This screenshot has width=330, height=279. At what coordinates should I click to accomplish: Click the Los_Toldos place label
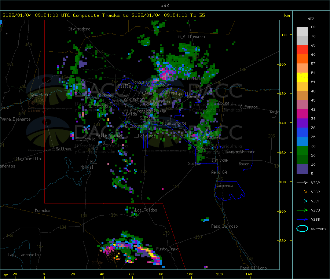(x=146, y=210)
